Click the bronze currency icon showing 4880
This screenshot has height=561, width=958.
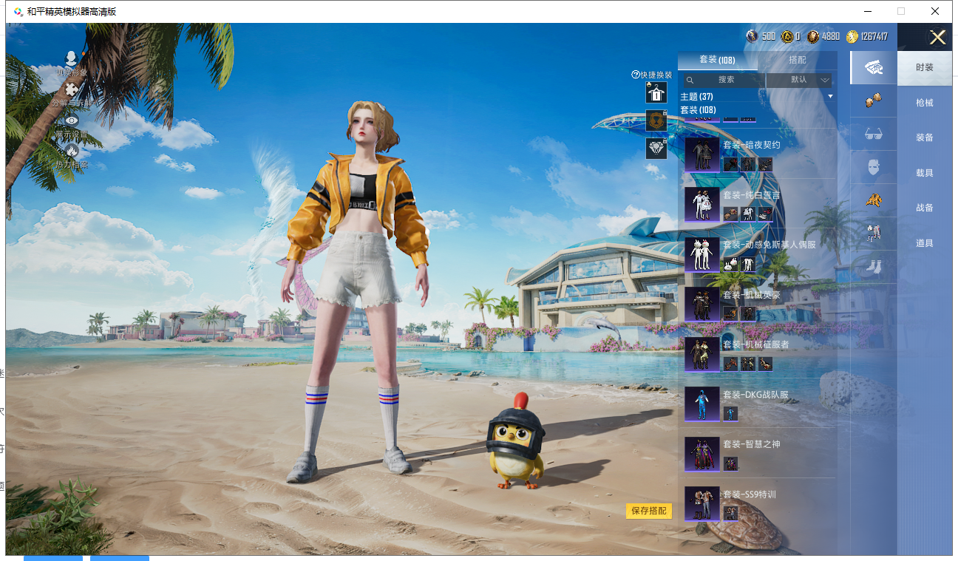pos(813,36)
